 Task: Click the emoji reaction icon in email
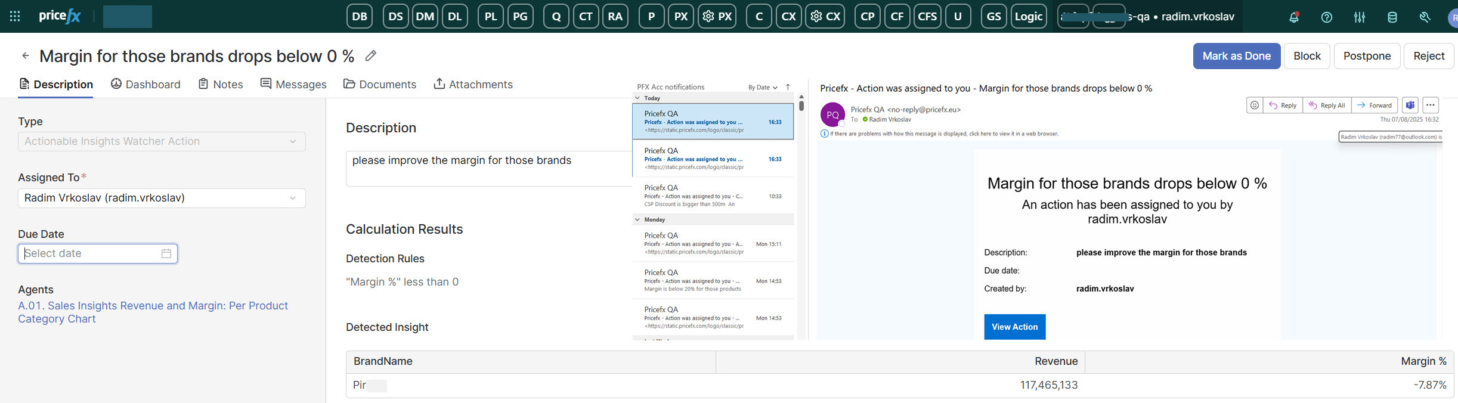[1254, 106]
